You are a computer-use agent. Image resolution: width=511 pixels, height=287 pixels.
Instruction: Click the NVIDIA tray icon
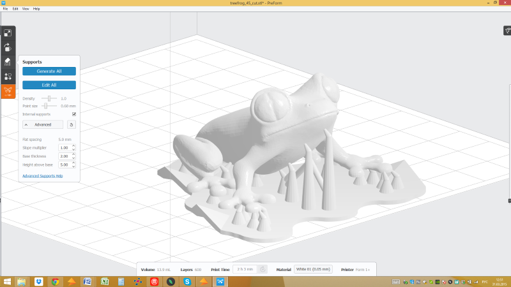[438, 282]
